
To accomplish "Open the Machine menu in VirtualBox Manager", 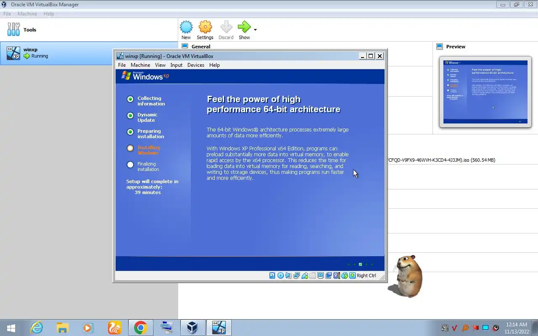I will pos(27,14).
